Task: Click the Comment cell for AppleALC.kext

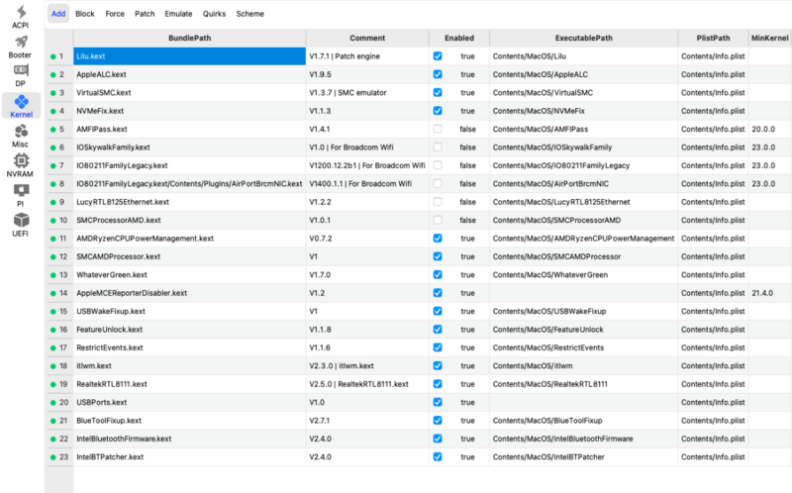Action: [x=366, y=74]
